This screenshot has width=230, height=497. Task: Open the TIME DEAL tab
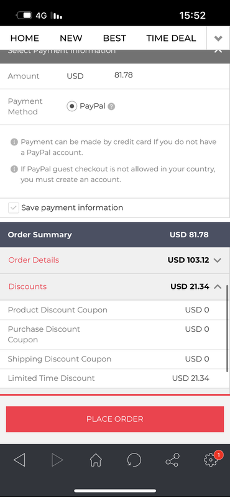tap(171, 39)
